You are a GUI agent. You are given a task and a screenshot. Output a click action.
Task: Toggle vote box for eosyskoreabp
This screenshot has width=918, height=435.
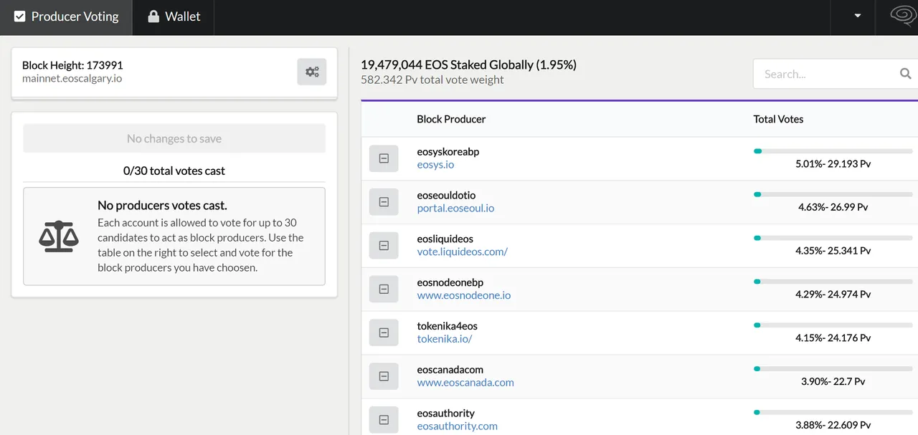384,158
